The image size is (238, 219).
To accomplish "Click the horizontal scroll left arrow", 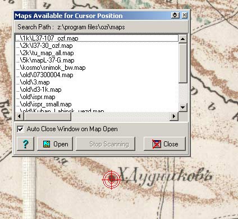I will point(19,117).
